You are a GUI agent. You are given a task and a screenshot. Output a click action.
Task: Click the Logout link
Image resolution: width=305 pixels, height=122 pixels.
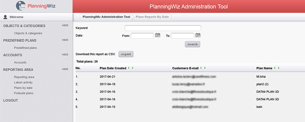click(x=10, y=100)
